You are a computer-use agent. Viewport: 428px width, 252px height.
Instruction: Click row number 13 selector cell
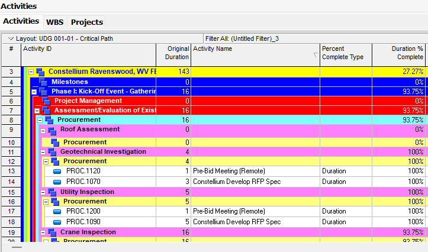coord(11,172)
